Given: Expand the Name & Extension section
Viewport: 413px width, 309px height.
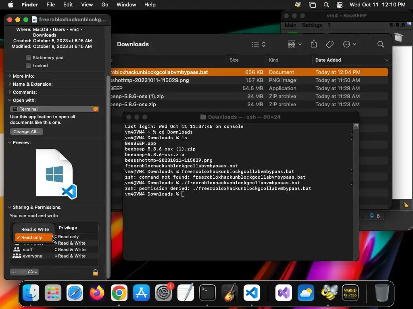Looking at the screenshot, I should pos(10,84).
